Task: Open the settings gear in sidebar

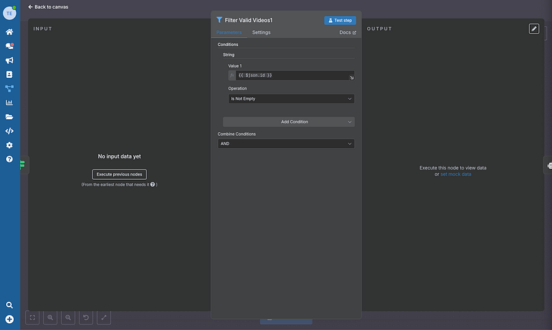Action: pos(10,145)
